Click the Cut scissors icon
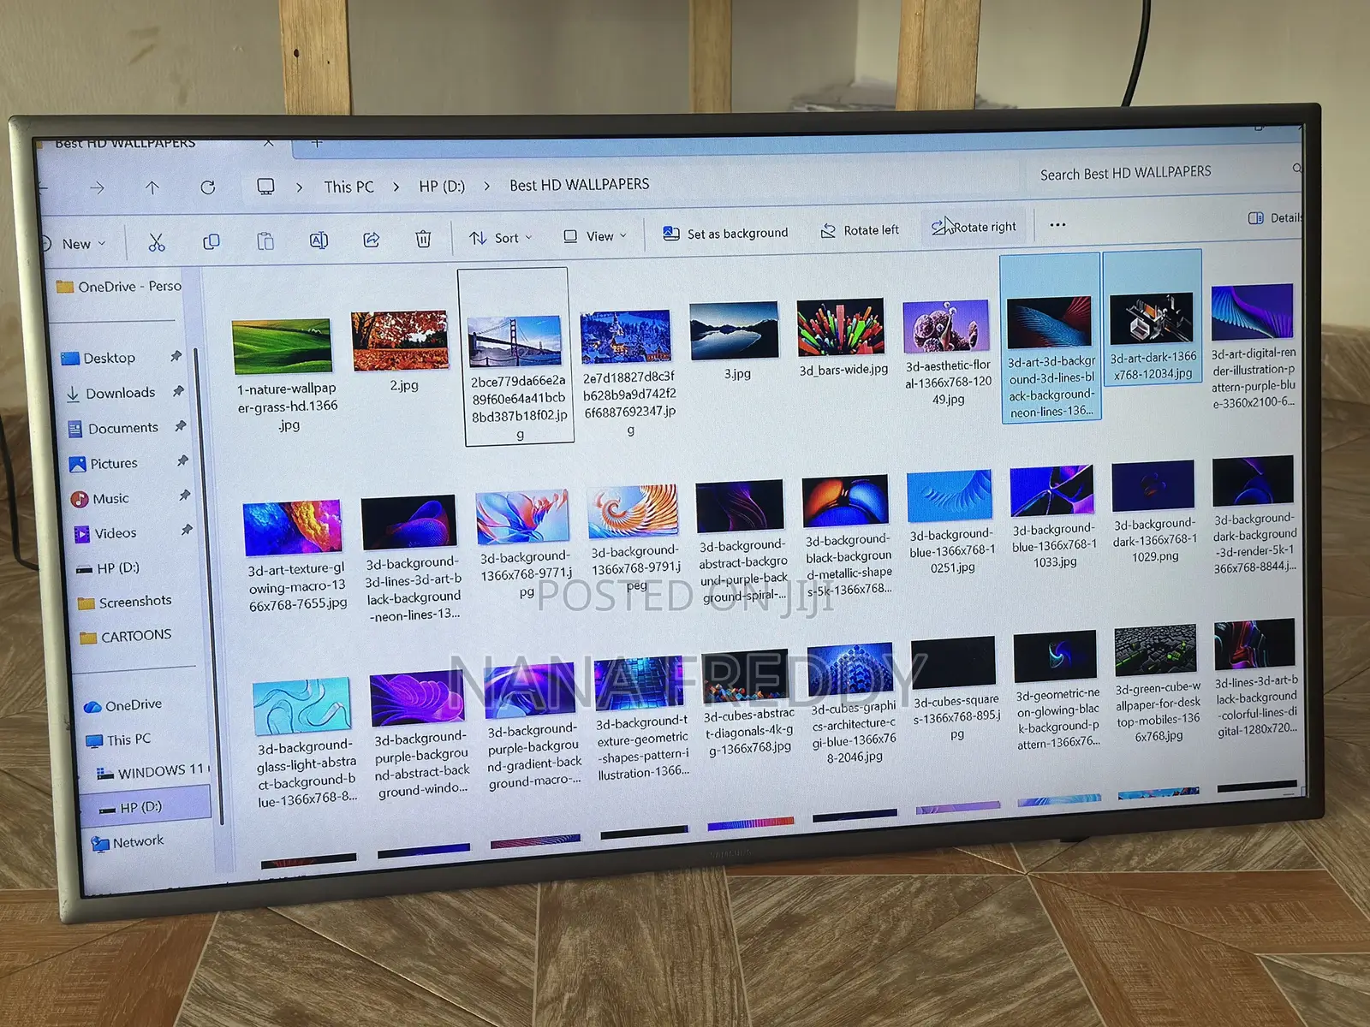The image size is (1370, 1027). [156, 243]
